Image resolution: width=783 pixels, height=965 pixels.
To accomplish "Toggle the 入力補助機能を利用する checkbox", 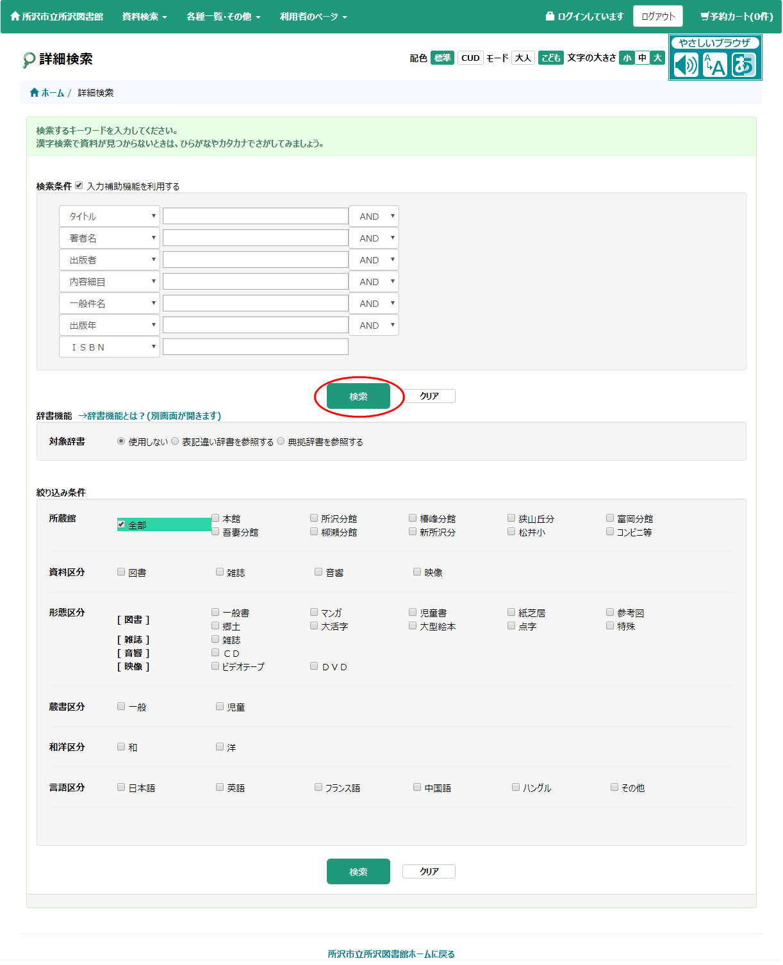I will [x=79, y=186].
